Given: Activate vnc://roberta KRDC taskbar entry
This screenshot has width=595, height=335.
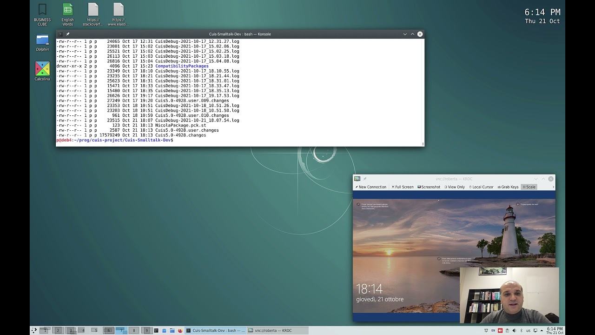Looking at the screenshot, I should coord(278,330).
